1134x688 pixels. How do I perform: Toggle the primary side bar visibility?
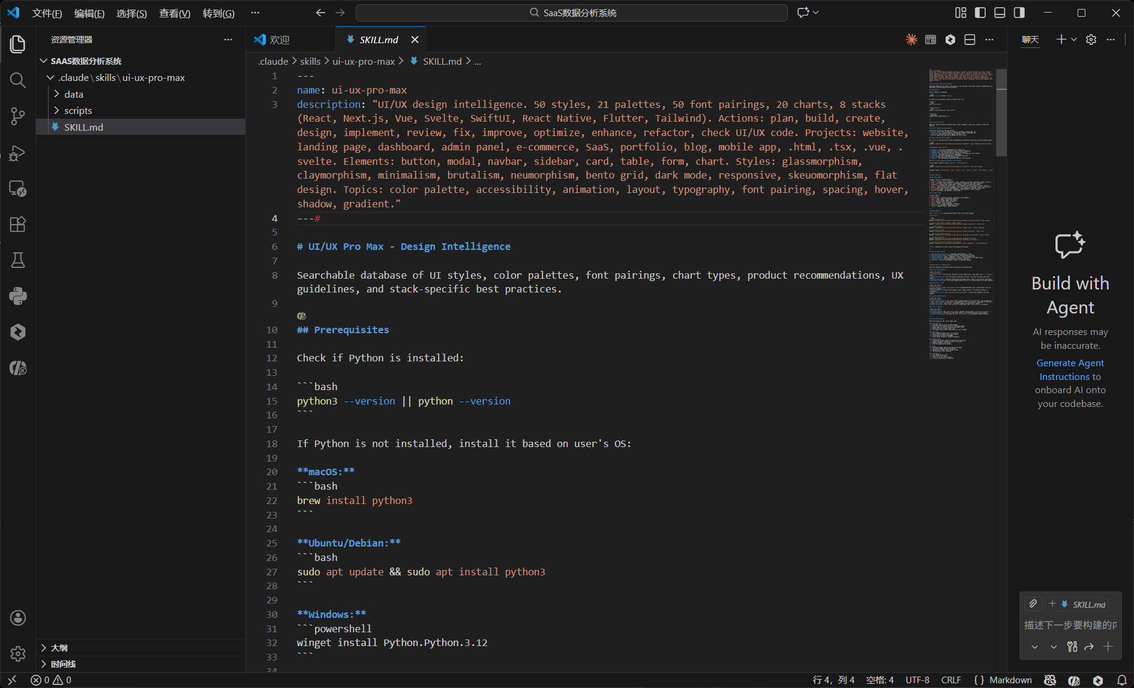[x=980, y=13]
